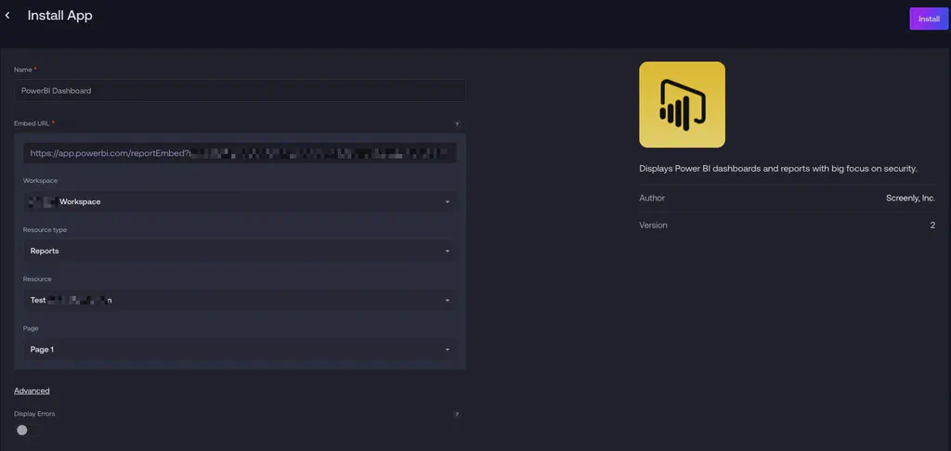Expand the Advanced settings link

tap(33, 391)
